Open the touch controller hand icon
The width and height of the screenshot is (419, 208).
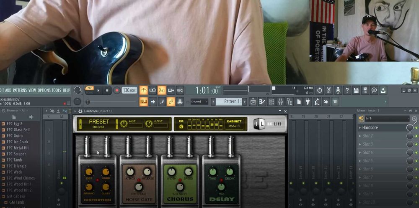click(x=326, y=101)
